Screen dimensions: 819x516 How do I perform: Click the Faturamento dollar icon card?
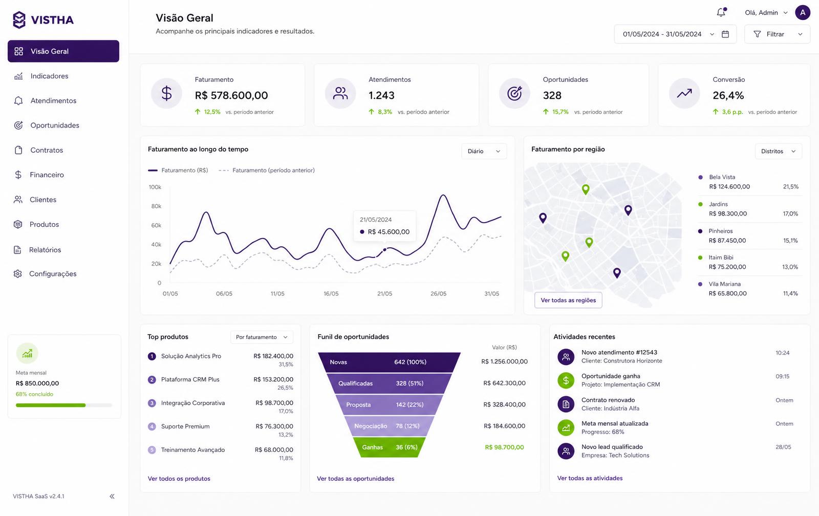[x=167, y=93]
